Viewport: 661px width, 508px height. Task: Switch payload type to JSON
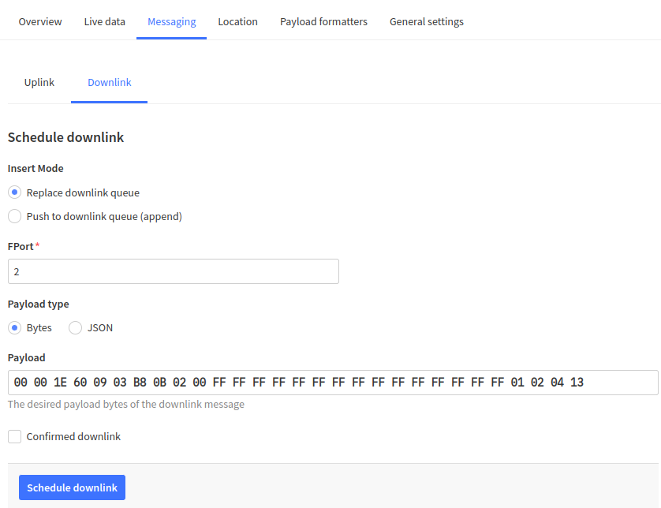pos(76,327)
